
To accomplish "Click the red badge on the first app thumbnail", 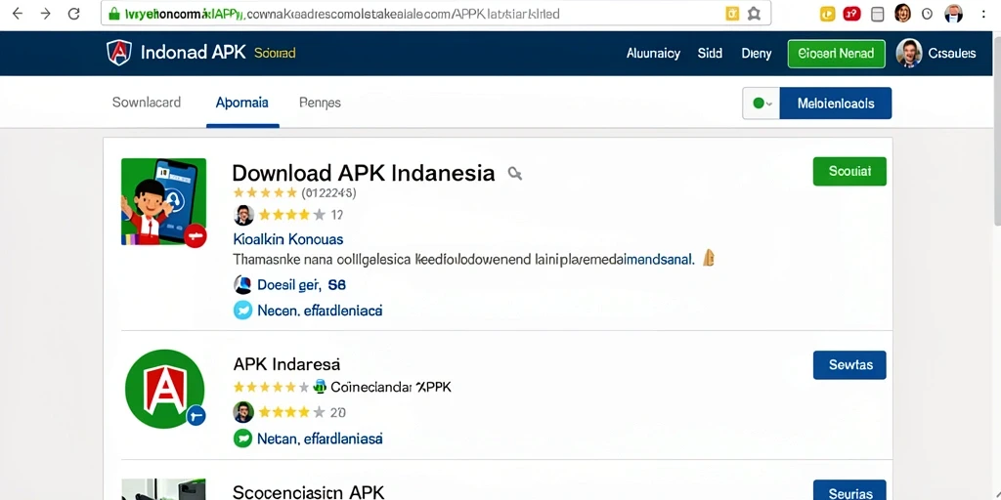I will (x=196, y=236).
